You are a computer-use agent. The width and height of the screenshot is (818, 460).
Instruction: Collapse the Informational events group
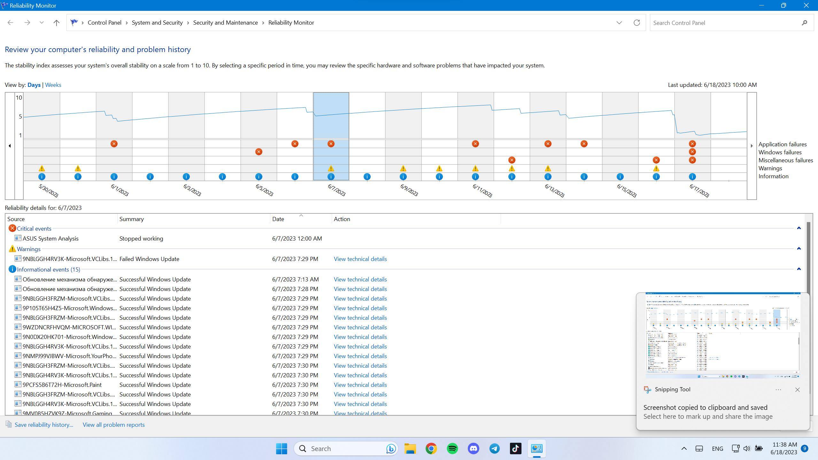[799, 269]
